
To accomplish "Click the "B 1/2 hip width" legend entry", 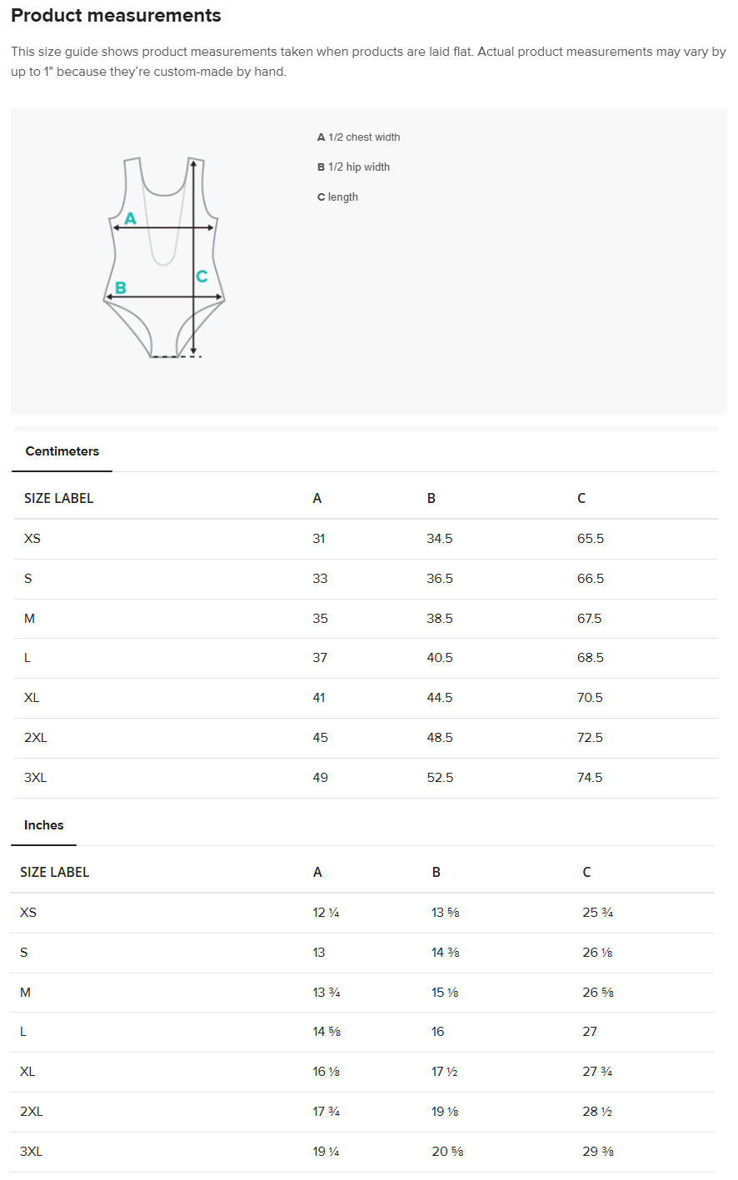I will [354, 167].
